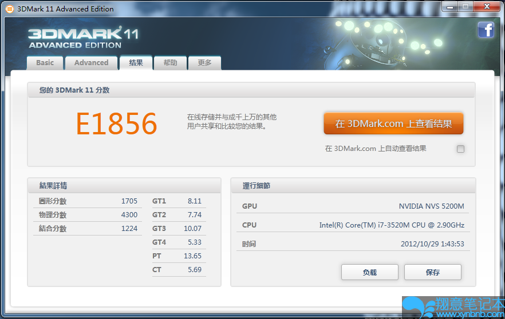
Task: Click the GT1 value 8.11
Action: pyautogui.click(x=195, y=201)
